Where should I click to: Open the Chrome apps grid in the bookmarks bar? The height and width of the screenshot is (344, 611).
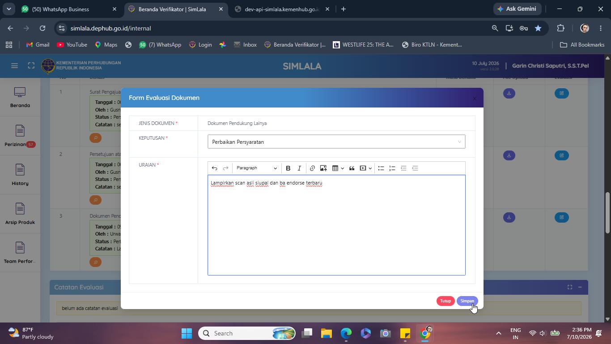click(9, 45)
